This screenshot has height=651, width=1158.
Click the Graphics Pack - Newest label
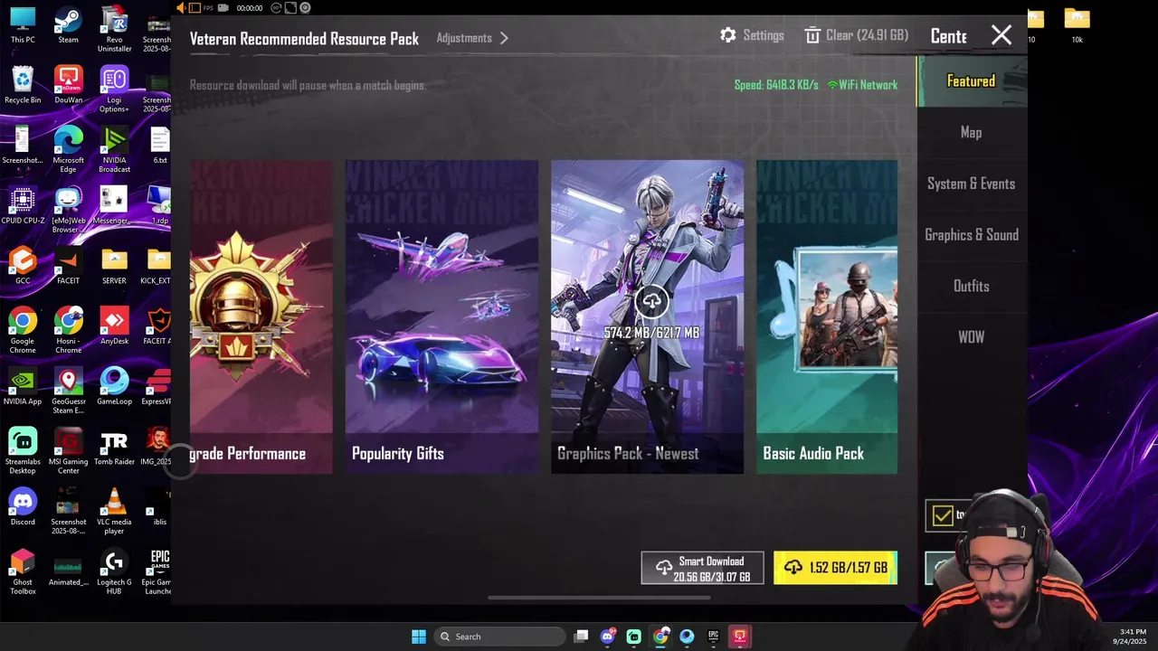coord(628,454)
